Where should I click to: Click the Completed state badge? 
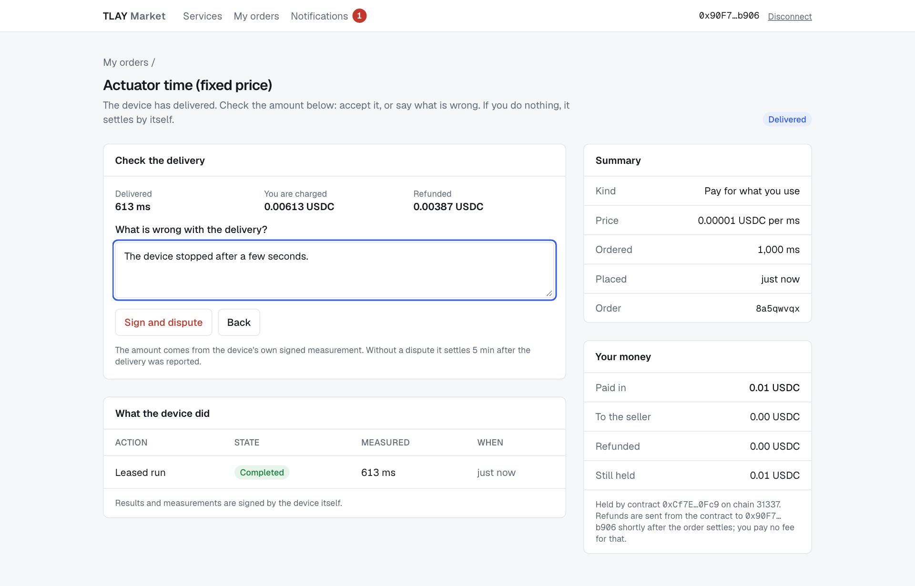(262, 473)
